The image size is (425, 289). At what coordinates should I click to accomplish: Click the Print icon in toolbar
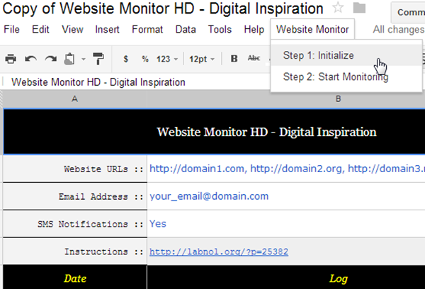(x=11, y=59)
